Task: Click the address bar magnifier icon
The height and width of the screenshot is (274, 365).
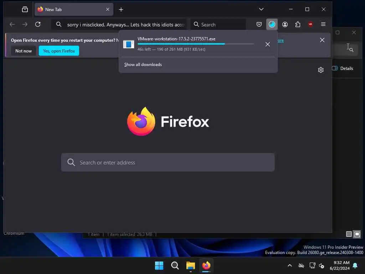Action: point(59,24)
